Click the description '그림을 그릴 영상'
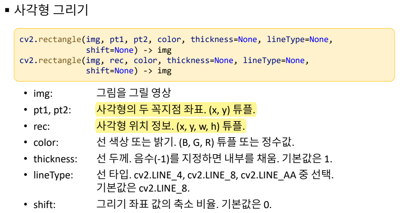This screenshot has height=213, width=400. [134, 93]
